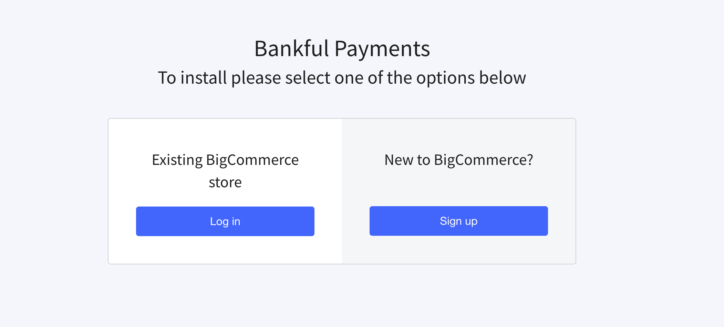Click the Log in button
The width and height of the screenshot is (724, 327).
[x=225, y=221]
